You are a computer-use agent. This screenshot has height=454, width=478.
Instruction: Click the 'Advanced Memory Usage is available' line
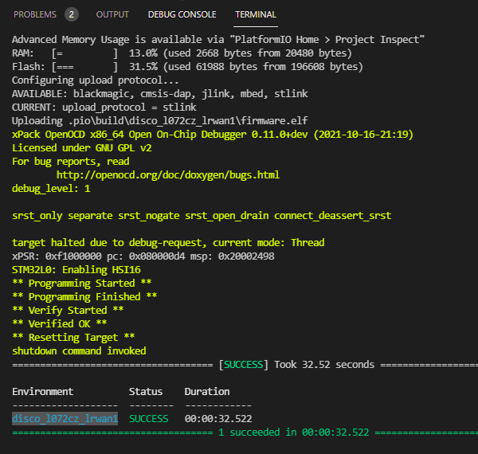click(x=218, y=39)
